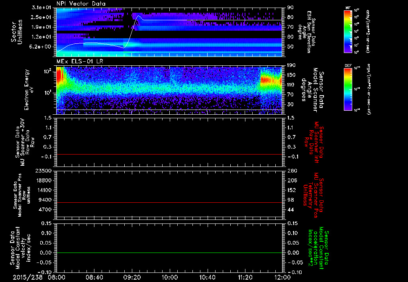Click the 'NF' color bar heading
This screenshot has height=282, width=408.
(x=348, y=8)
